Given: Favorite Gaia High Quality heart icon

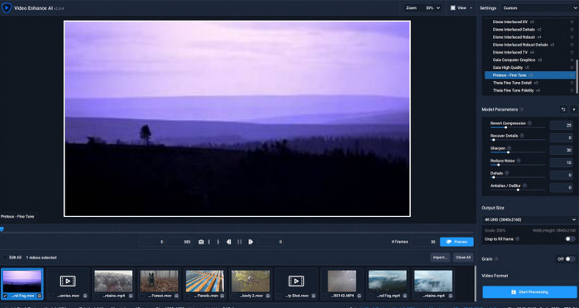Looking at the screenshot, I should point(572,68).
